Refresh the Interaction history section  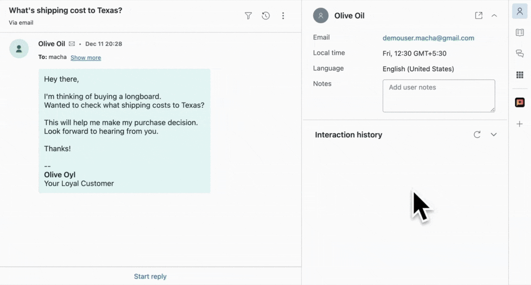[477, 134]
